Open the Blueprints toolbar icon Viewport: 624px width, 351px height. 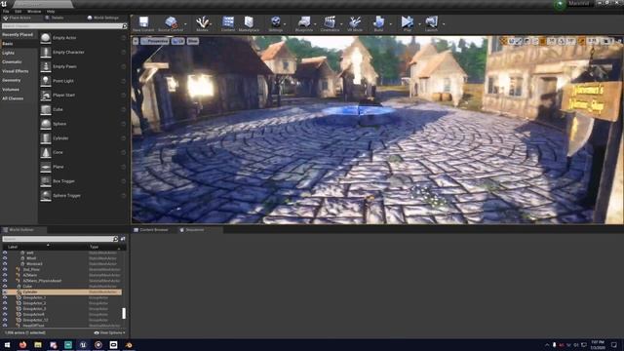pos(304,21)
